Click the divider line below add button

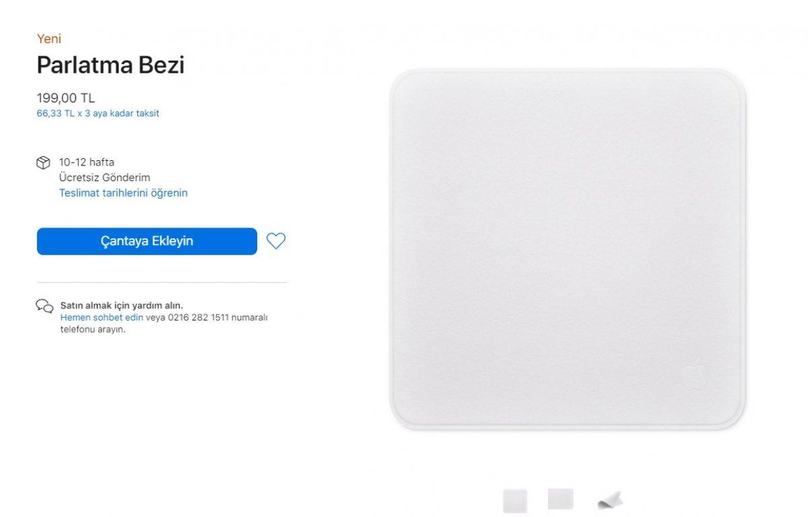162,282
